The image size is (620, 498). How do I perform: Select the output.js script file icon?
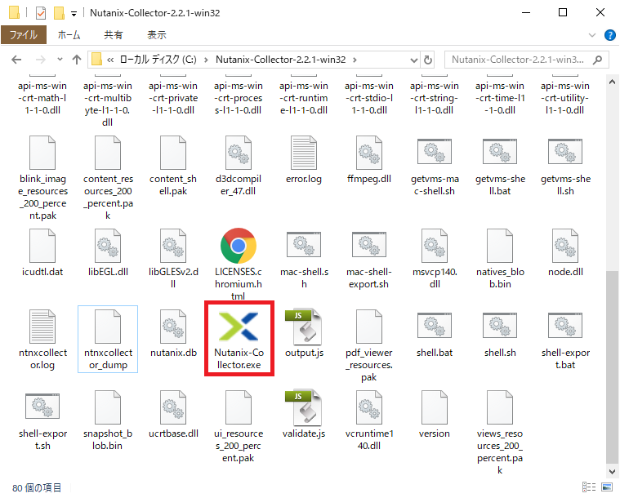coord(304,327)
